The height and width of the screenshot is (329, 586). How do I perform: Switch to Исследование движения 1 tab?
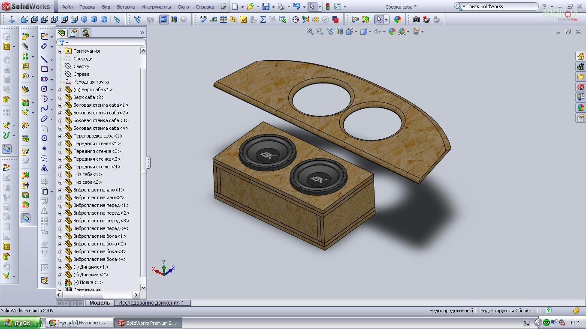151,303
